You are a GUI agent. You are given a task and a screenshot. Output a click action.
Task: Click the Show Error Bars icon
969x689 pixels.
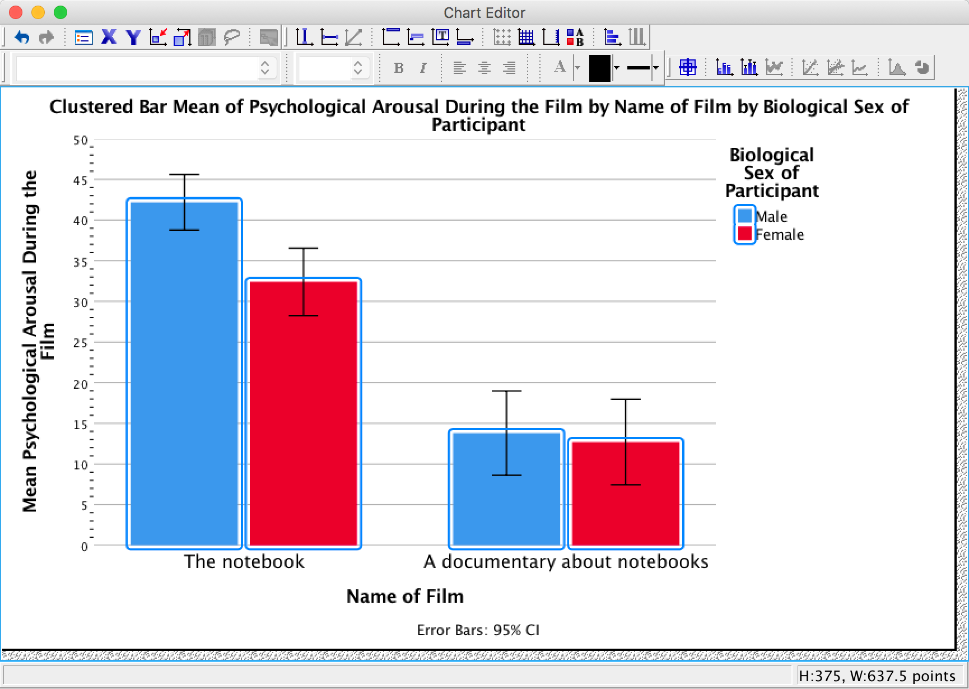tap(749, 68)
